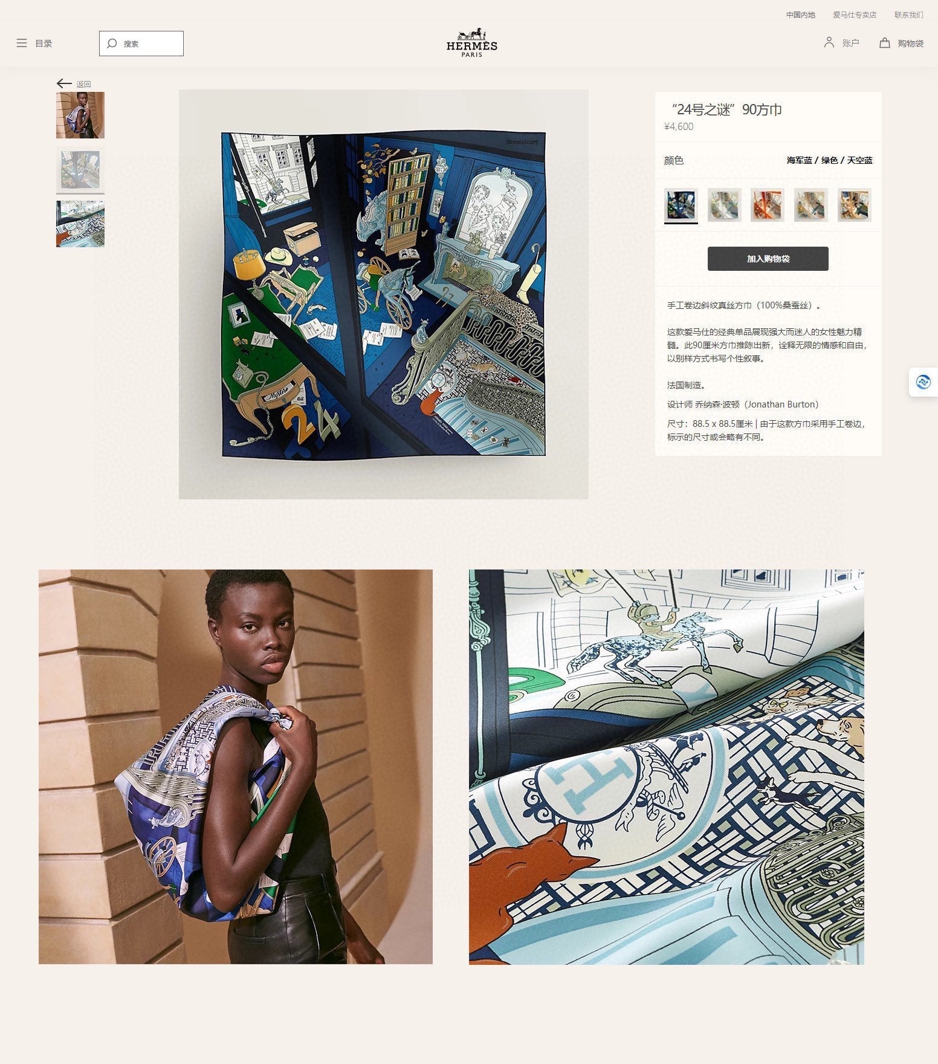
Task: Select the flat scarf thumbnail
Action: (x=80, y=170)
